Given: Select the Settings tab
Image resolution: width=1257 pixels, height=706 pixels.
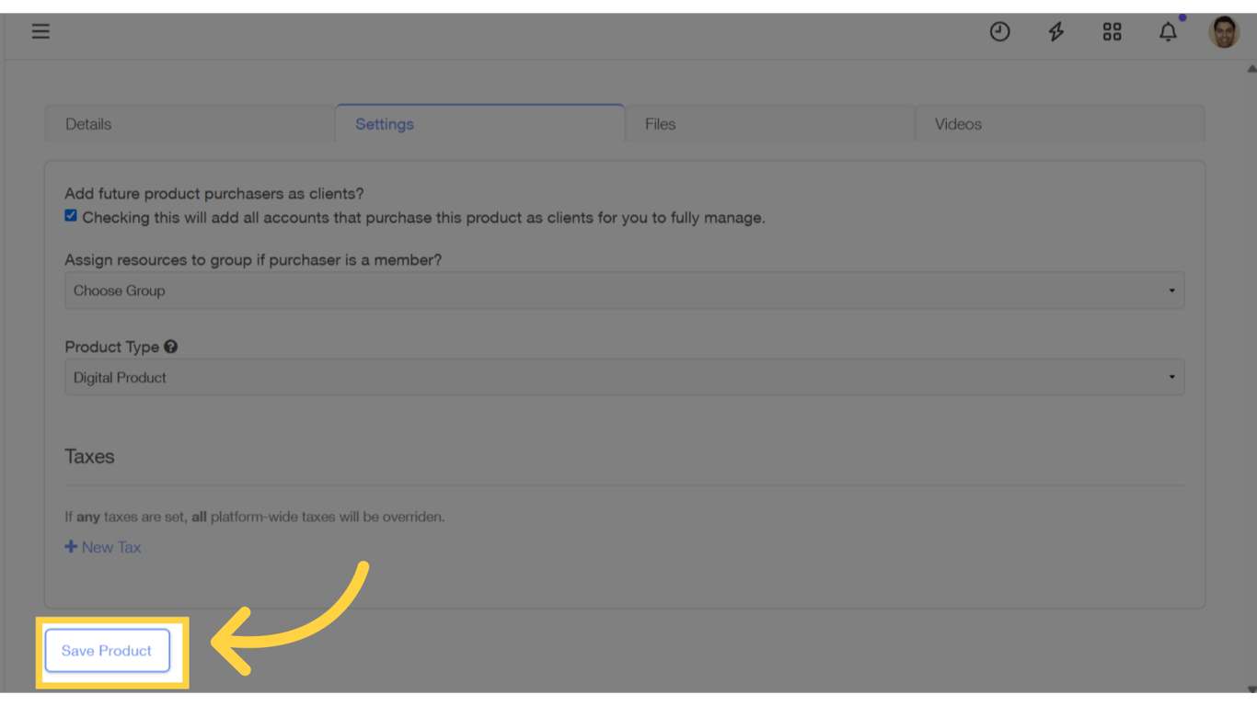Looking at the screenshot, I should pyautogui.click(x=479, y=124).
